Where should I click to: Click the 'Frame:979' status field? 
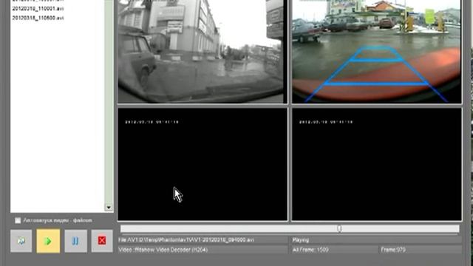tap(421, 250)
